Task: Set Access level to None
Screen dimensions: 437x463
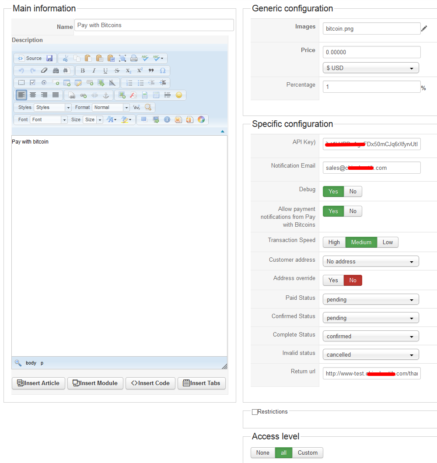Action: click(262, 452)
